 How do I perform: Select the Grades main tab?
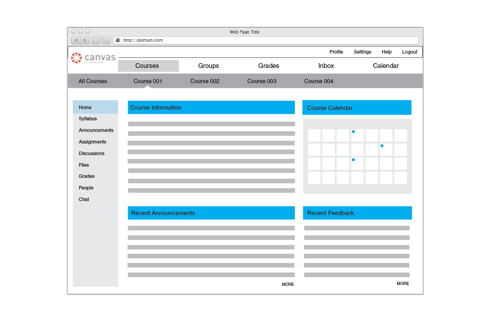pyautogui.click(x=269, y=66)
